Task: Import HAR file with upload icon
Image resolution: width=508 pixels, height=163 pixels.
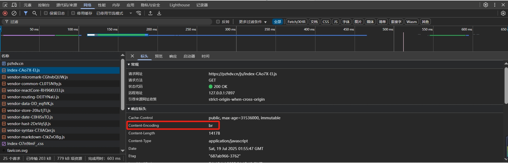Action: pos(150,13)
